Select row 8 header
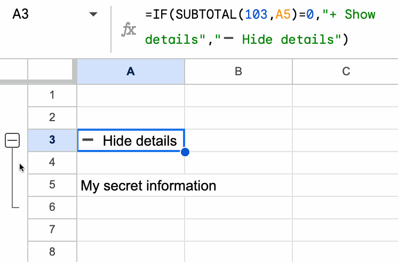This screenshot has height=262, width=398. tap(52, 251)
